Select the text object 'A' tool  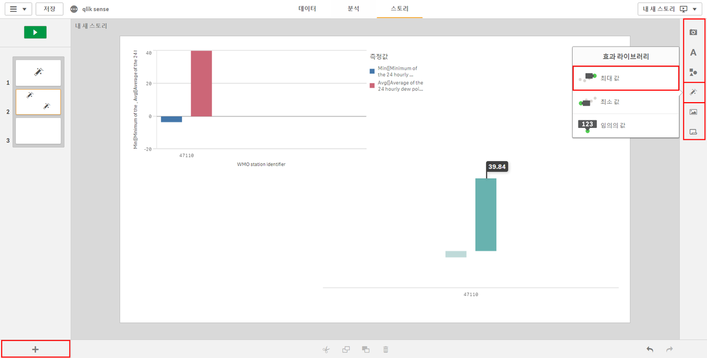click(693, 52)
